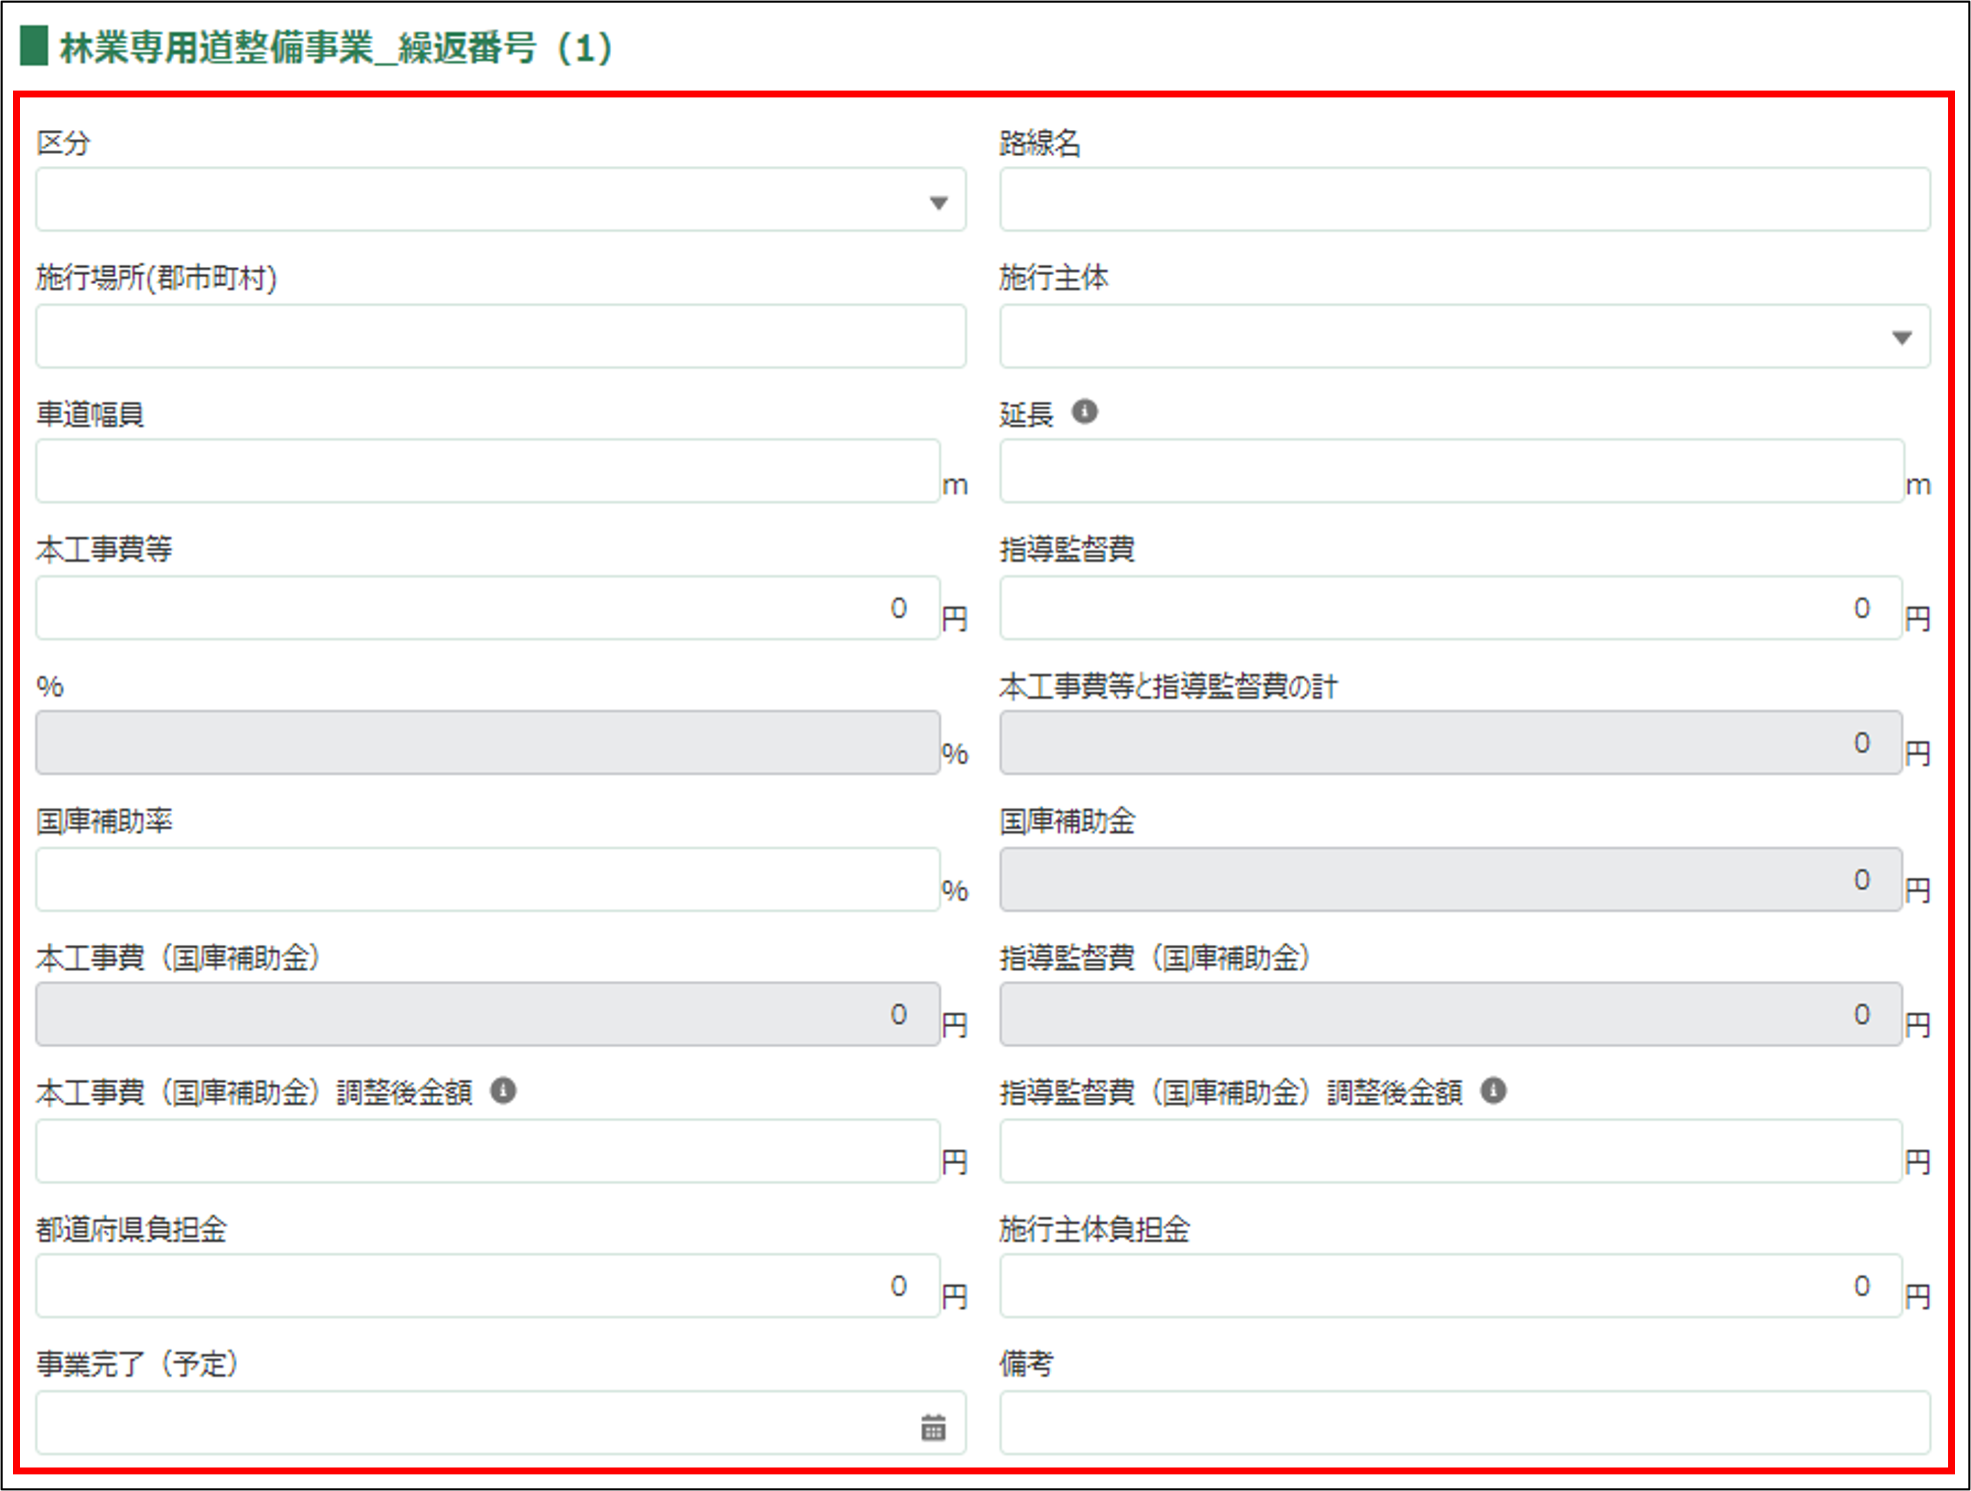Image resolution: width=1971 pixels, height=1491 pixels.
Task: Open the 施行主体 dropdown list
Action: pyautogui.click(x=1901, y=337)
